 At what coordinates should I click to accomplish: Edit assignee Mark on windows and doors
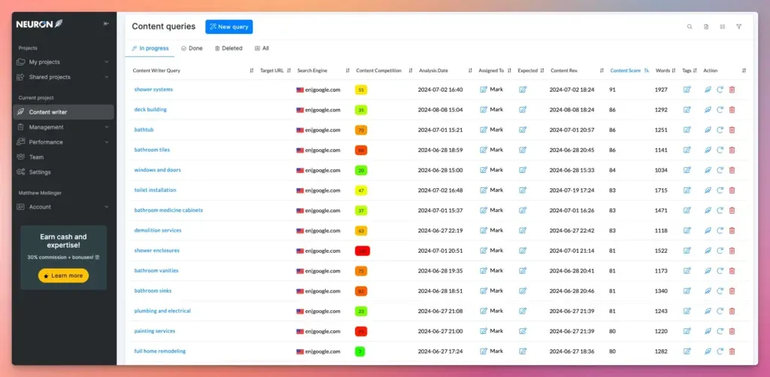(484, 170)
